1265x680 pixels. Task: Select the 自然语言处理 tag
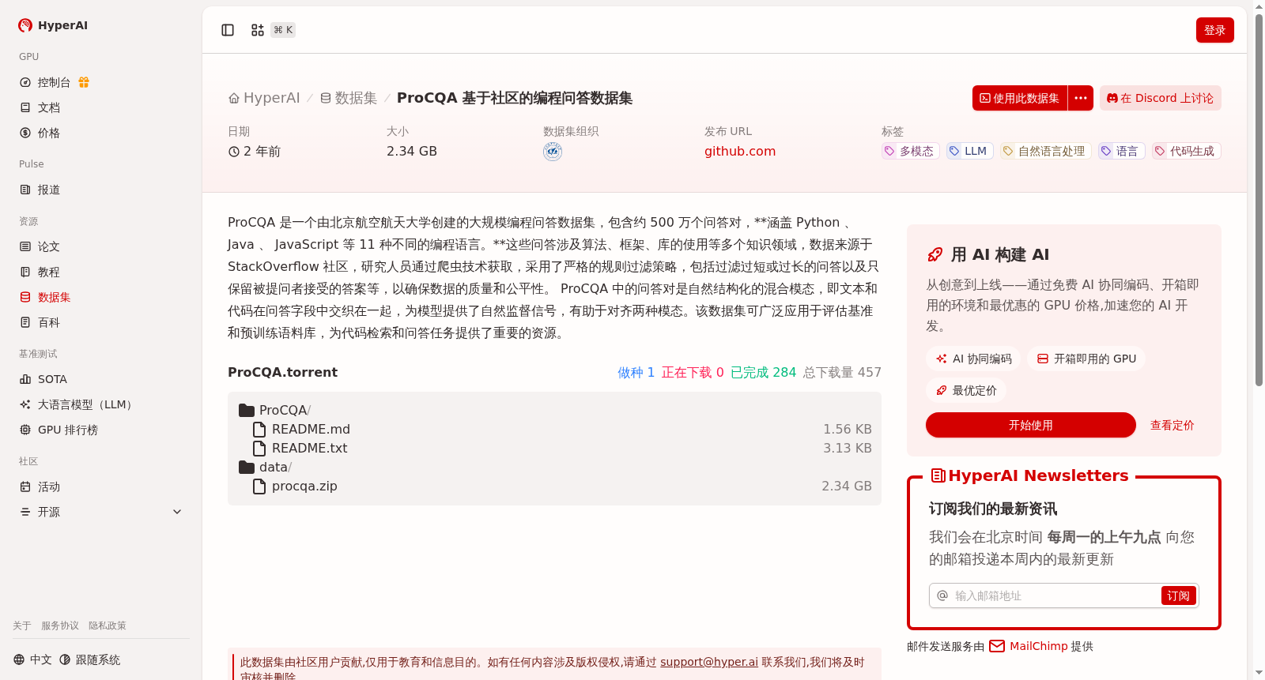click(1046, 151)
